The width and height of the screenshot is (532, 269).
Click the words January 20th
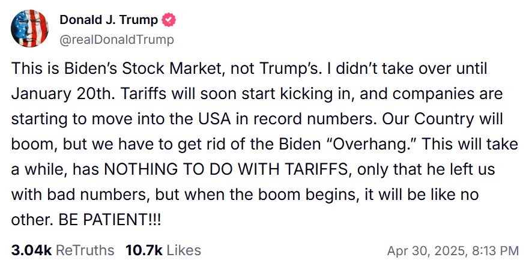tap(52, 94)
